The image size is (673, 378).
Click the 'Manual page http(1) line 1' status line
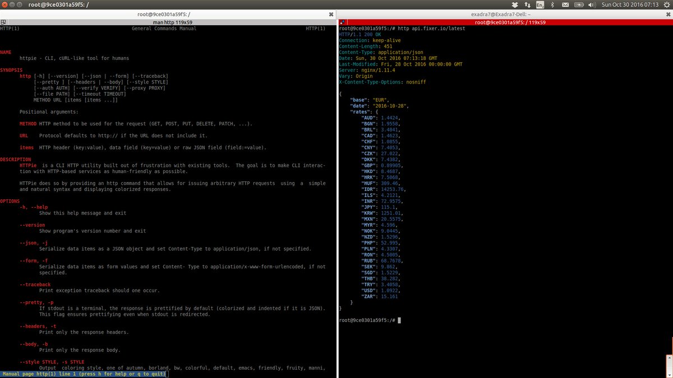tap(83, 374)
